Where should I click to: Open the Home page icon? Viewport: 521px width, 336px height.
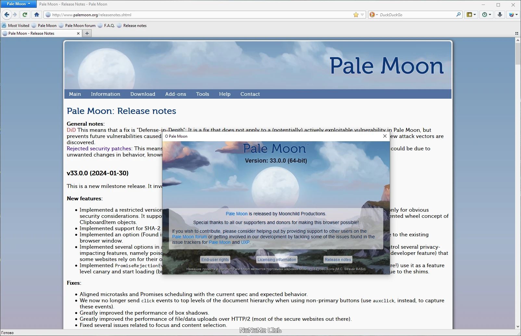click(37, 15)
